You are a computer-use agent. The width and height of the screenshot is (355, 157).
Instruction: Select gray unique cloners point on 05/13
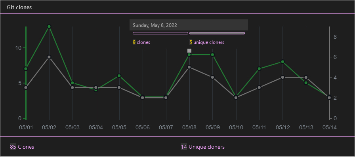[x=306, y=77]
